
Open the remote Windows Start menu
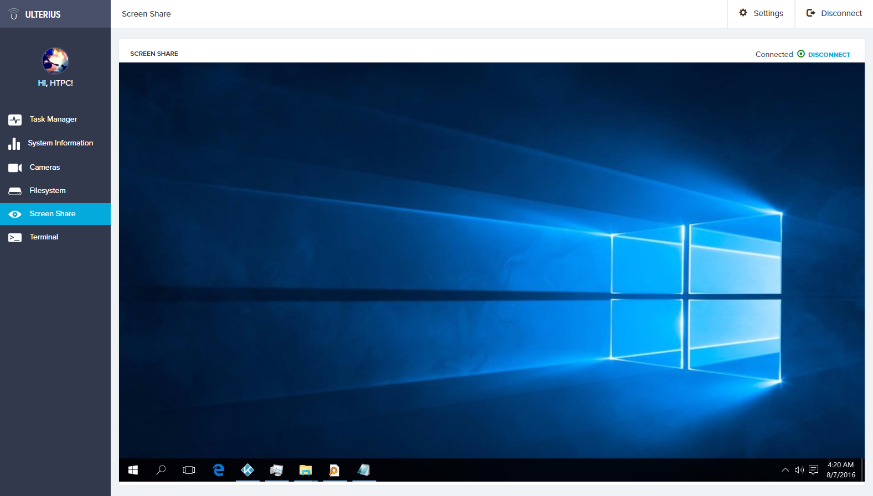tap(133, 470)
